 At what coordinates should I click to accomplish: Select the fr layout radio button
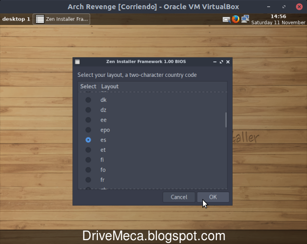point(88,180)
